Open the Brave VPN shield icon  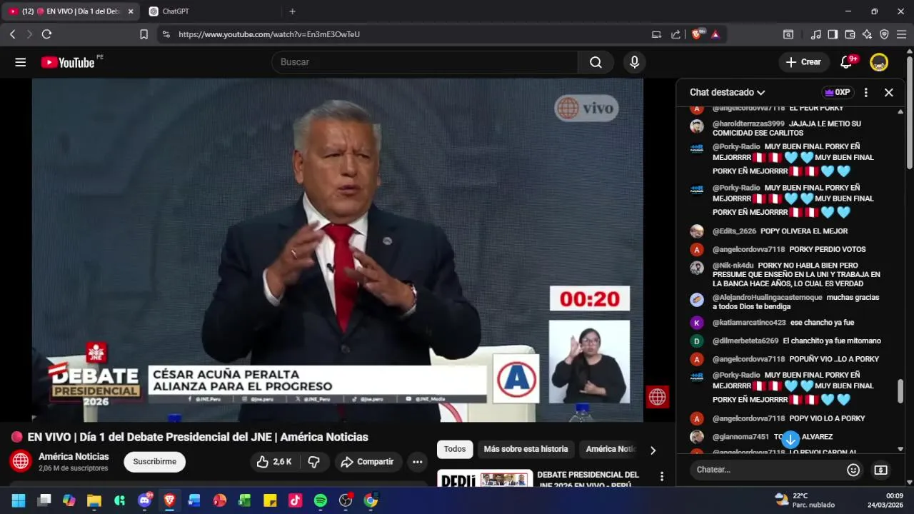click(884, 34)
